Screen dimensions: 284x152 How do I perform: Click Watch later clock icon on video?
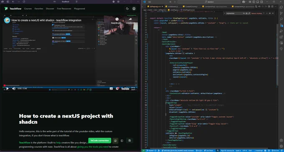117,19
